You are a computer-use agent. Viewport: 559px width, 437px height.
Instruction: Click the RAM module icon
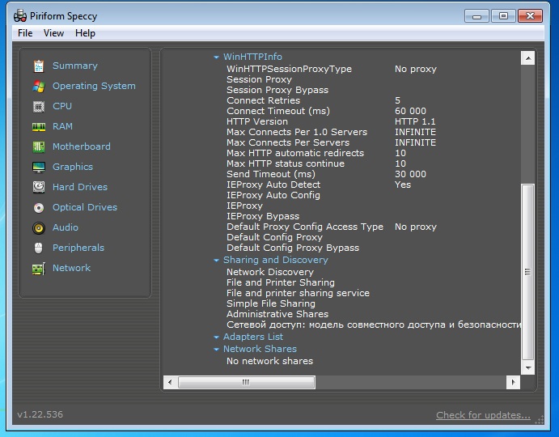(38, 126)
